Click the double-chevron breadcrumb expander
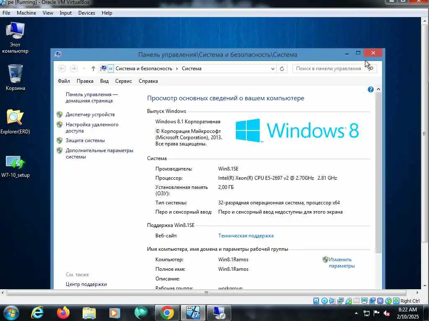The height and width of the screenshot is (321, 429). click(x=111, y=69)
